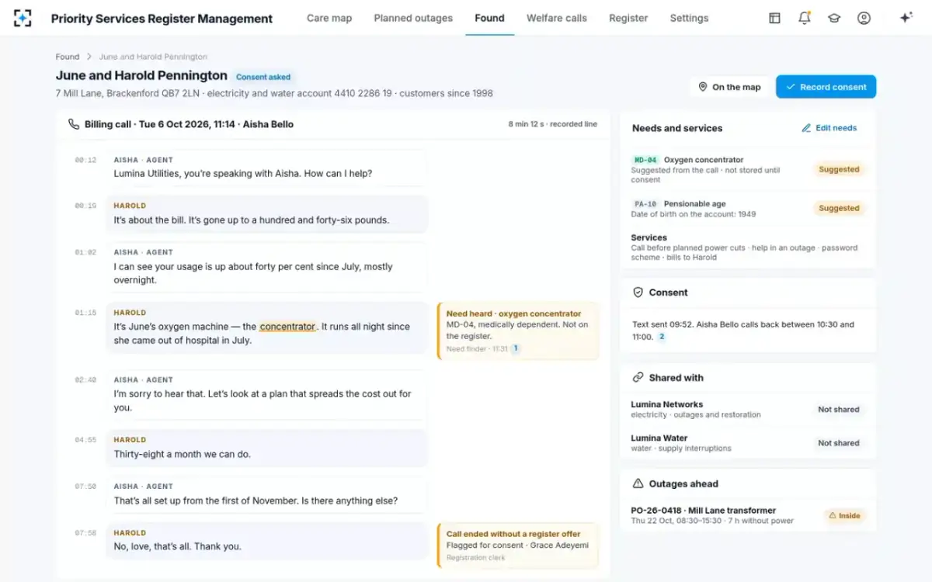The width and height of the screenshot is (932, 582).
Task: Click the 00:12 timestamp in transcript
Action: tap(85, 160)
